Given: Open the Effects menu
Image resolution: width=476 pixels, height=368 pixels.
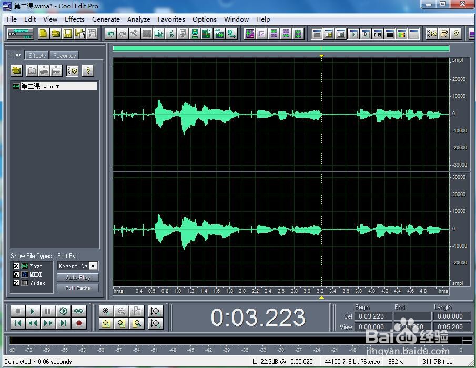Looking at the screenshot, I should [75, 19].
